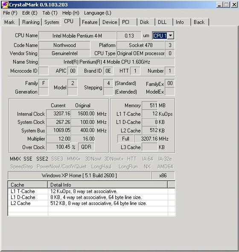Minimize the CrystalMark window
This screenshot has height=252, width=239.
[219, 5]
